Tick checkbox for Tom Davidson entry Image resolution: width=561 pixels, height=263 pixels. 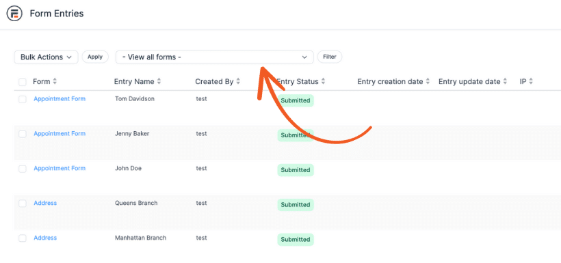[23, 99]
